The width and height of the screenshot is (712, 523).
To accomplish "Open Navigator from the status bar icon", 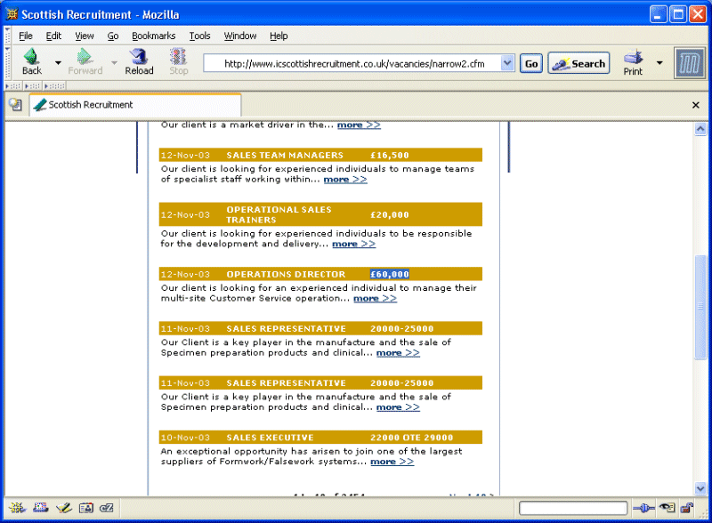I will point(17,508).
